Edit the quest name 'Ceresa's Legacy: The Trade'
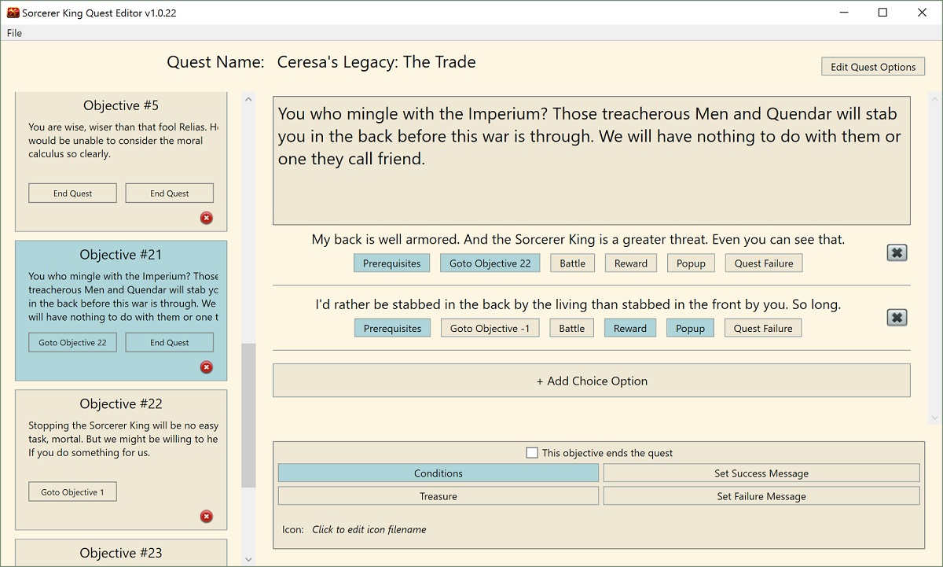The width and height of the screenshot is (943, 567). 376,62
